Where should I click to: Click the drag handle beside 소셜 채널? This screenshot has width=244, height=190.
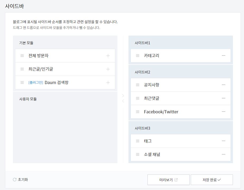(x=137, y=154)
